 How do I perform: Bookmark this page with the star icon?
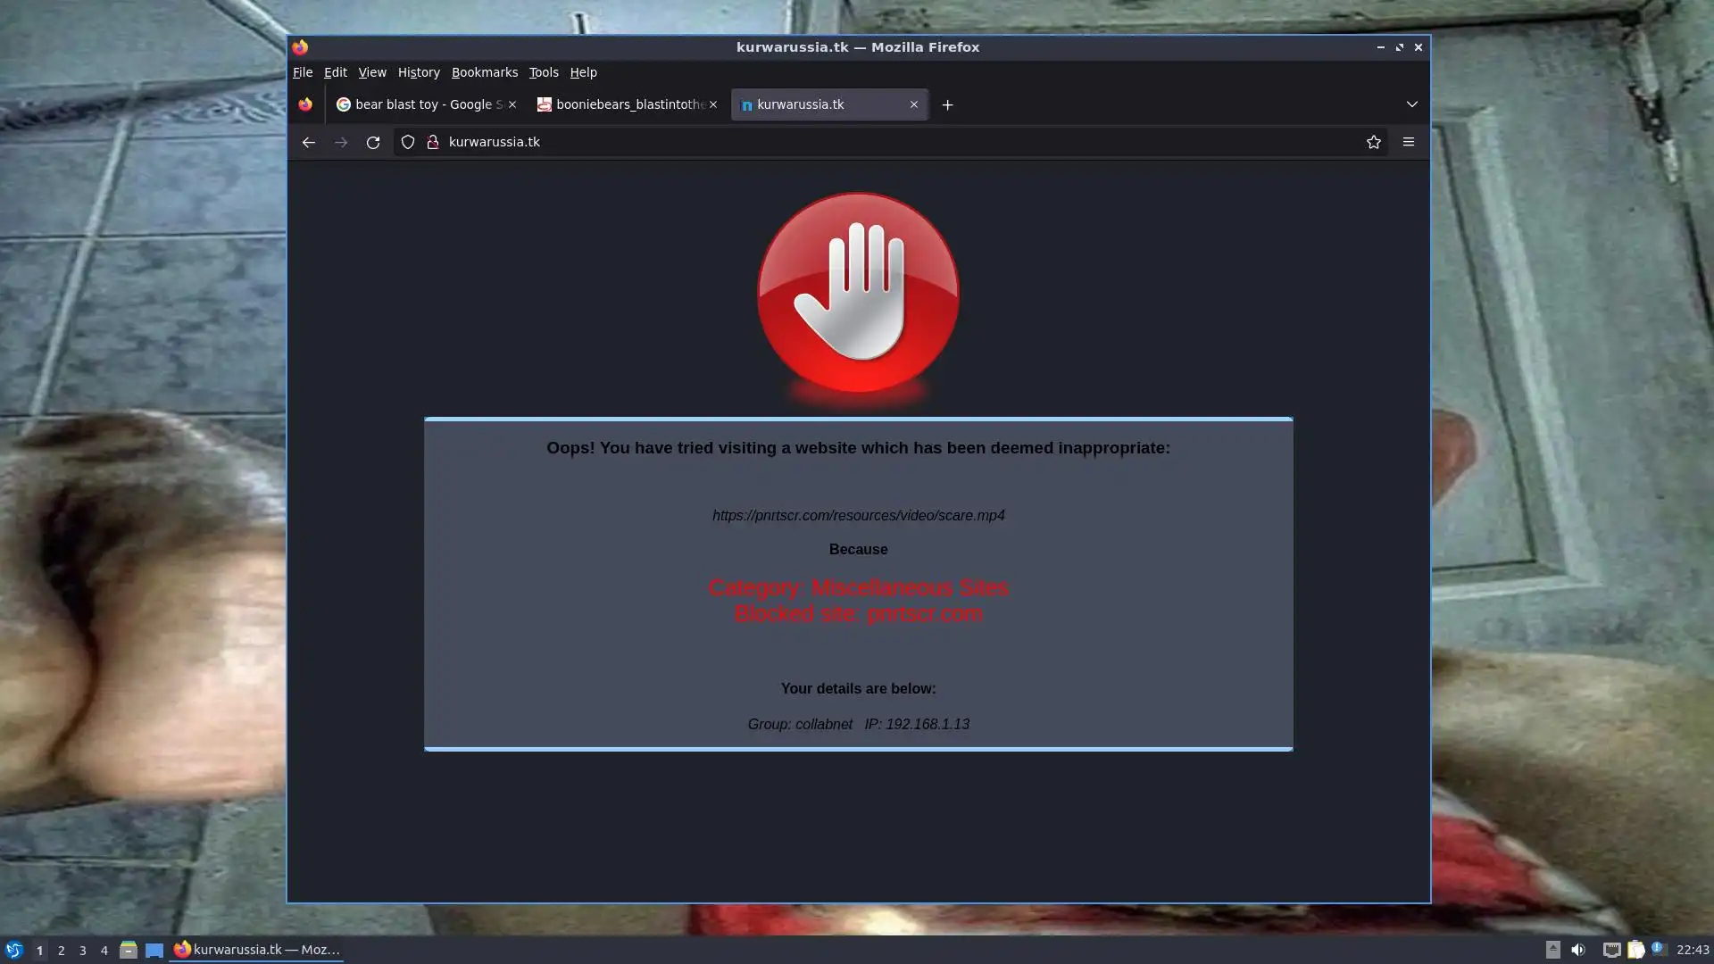point(1373,142)
